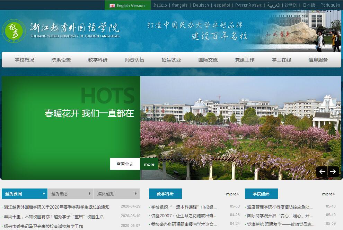Open the 学校概况 menu

coord(24,60)
